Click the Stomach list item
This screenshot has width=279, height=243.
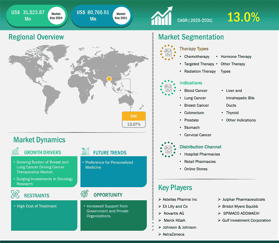tap(192, 128)
